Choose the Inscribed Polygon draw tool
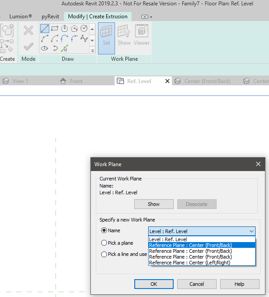 point(64,29)
